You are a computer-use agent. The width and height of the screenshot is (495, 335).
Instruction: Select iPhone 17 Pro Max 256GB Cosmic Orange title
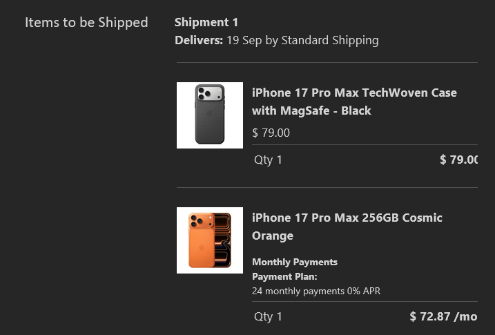point(347,227)
